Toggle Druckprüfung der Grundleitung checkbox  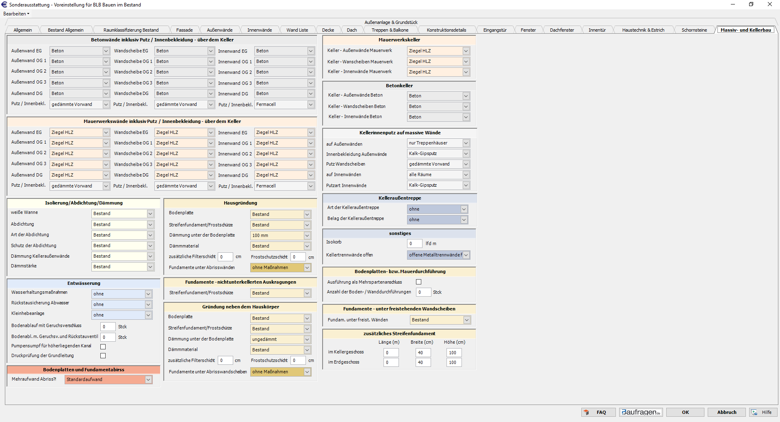(x=103, y=356)
